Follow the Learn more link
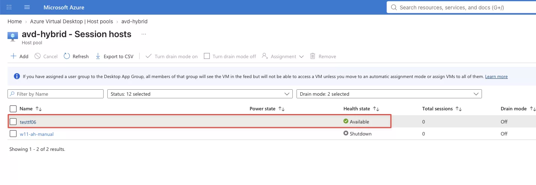The height and width of the screenshot is (185, 536). 496,77
